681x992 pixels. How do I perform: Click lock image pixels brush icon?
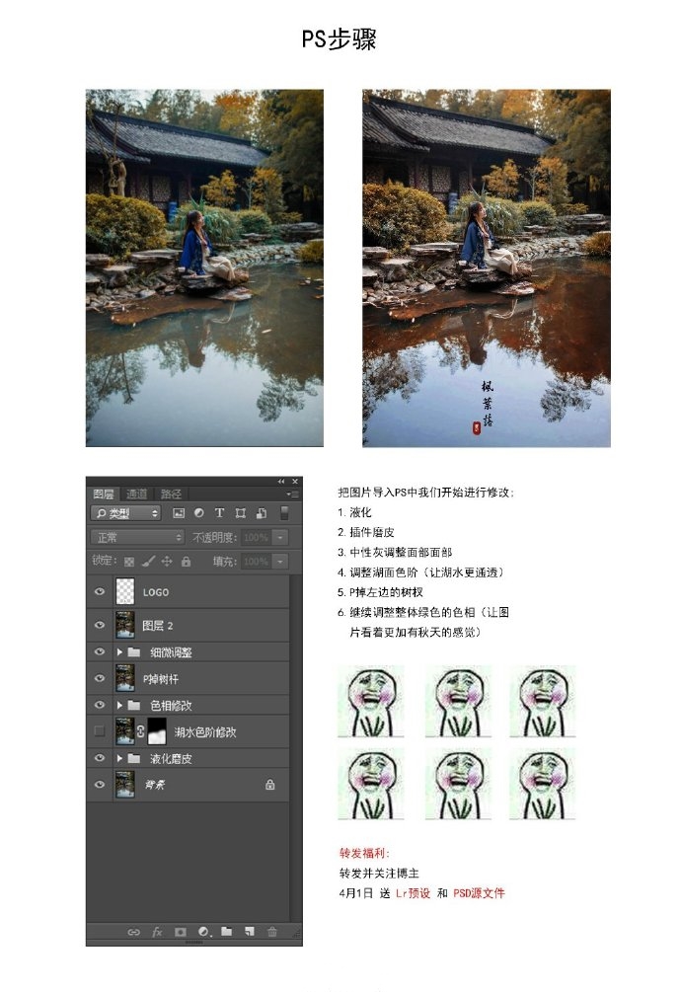pos(149,562)
